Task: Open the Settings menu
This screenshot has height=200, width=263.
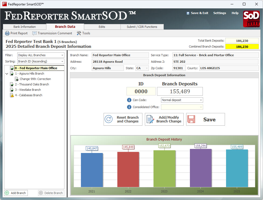Action: 220,13
